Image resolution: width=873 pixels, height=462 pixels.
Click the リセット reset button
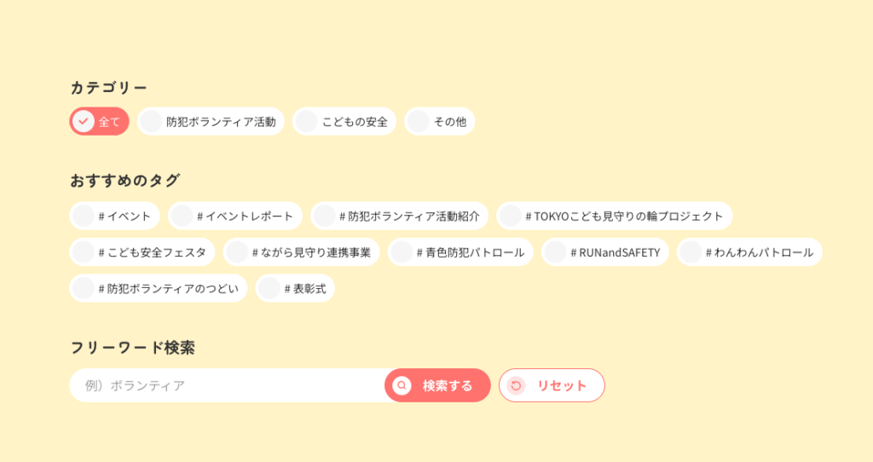coord(552,385)
